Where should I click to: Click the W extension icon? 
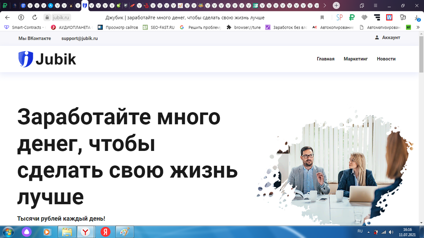[x=389, y=17]
